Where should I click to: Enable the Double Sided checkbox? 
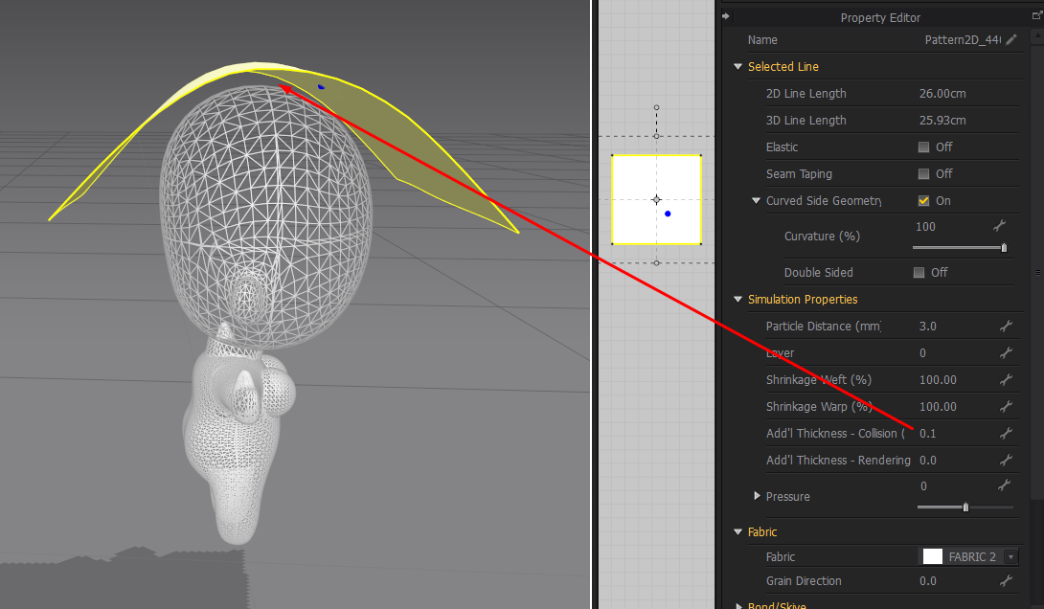click(x=919, y=272)
